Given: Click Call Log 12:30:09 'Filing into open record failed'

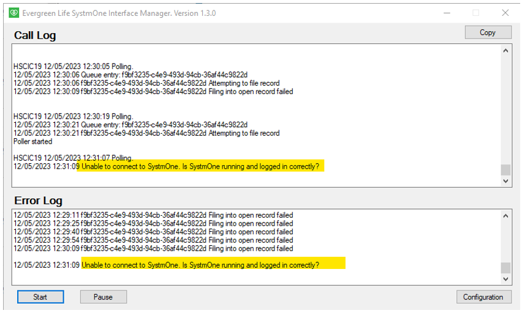Looking at the screenshot, I should coord(153,91).
